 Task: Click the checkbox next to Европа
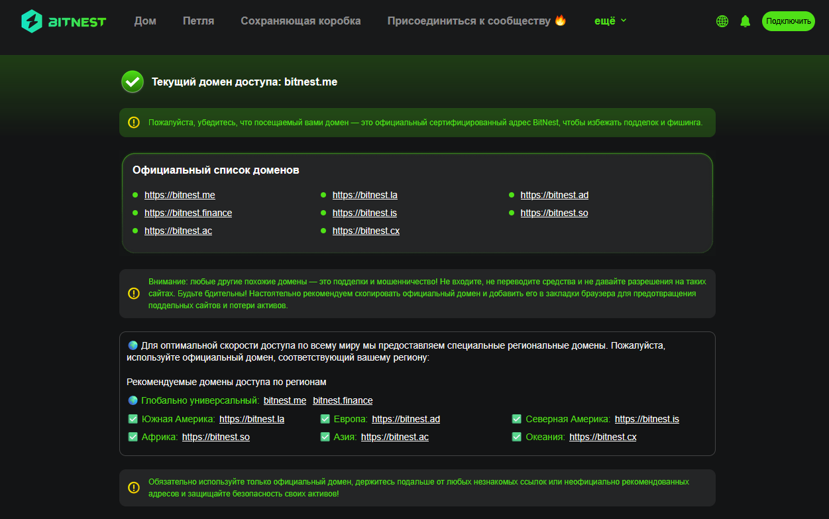(x=325, y=418)
